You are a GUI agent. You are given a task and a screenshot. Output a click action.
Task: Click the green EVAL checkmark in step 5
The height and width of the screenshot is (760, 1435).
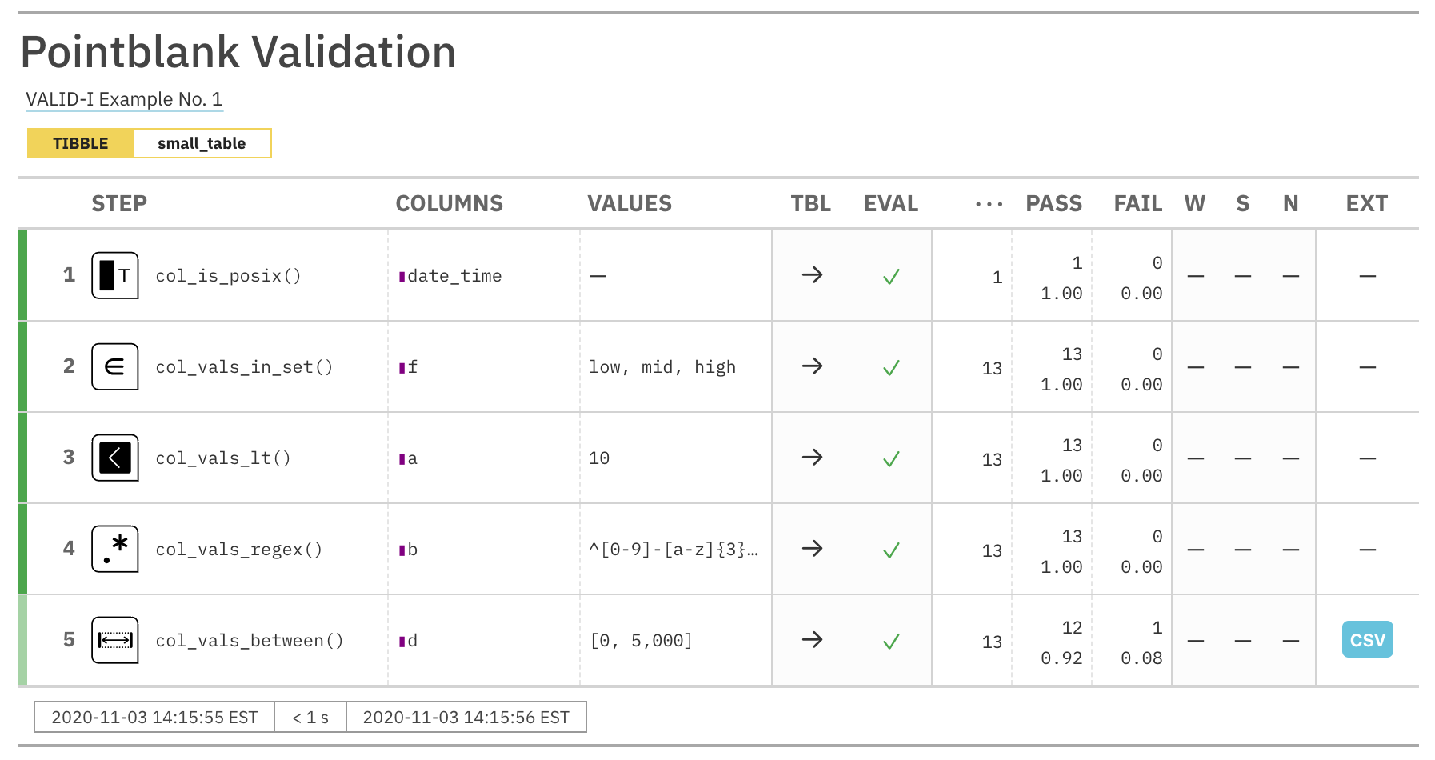pos(891,641)
